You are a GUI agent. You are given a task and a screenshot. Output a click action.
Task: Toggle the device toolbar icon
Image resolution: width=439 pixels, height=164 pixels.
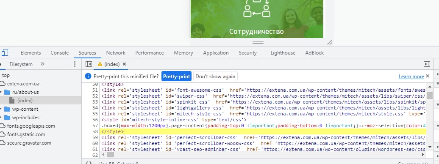[5, 52]
